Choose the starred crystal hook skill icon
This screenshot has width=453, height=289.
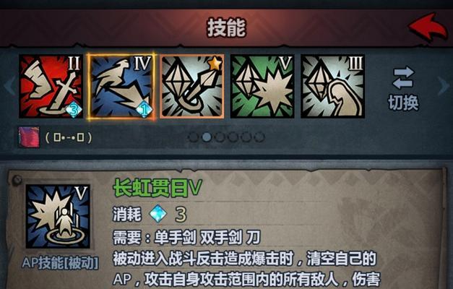[x=192, y=86]
